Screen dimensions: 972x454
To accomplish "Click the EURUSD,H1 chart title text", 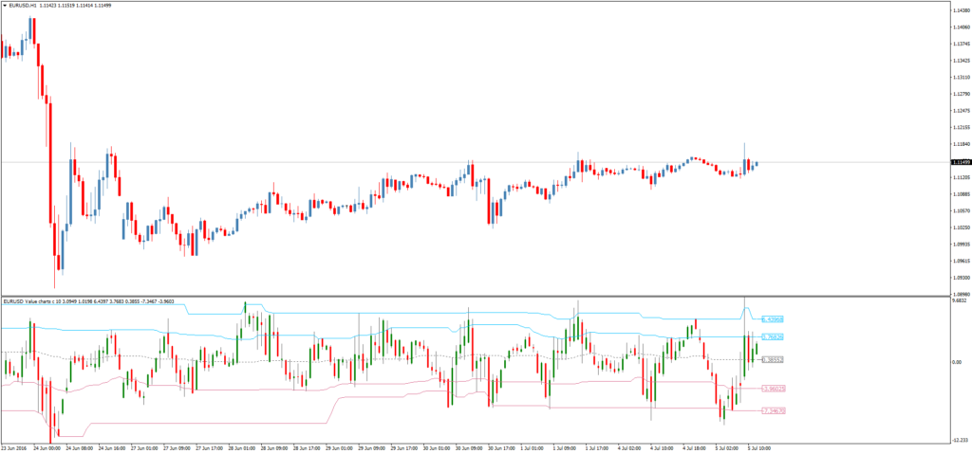I will [27, 6].
